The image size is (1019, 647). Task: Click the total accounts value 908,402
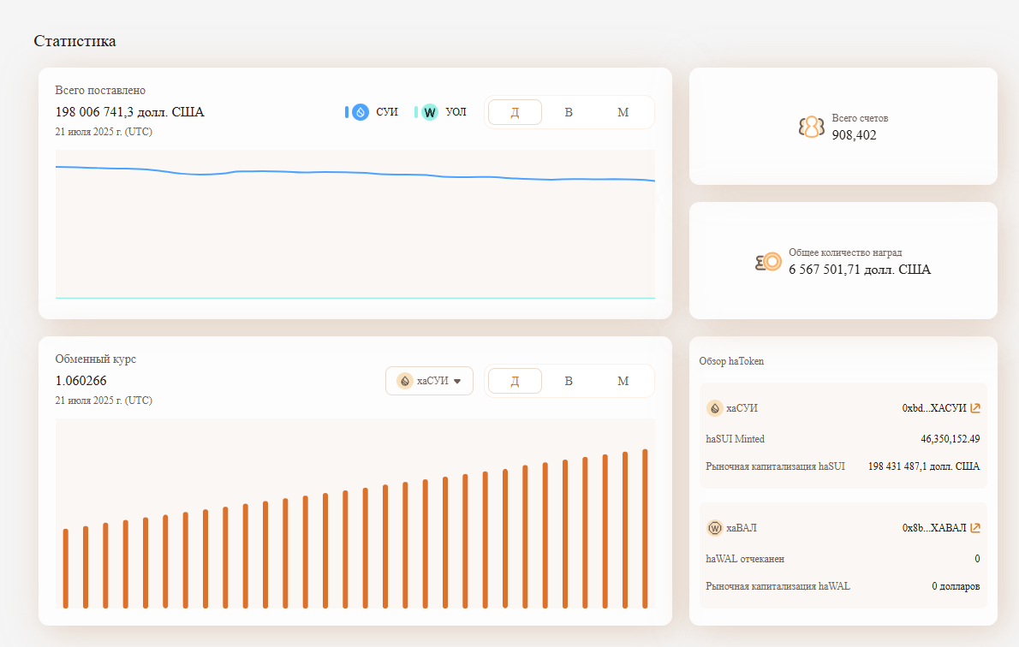tap(854, 135)
